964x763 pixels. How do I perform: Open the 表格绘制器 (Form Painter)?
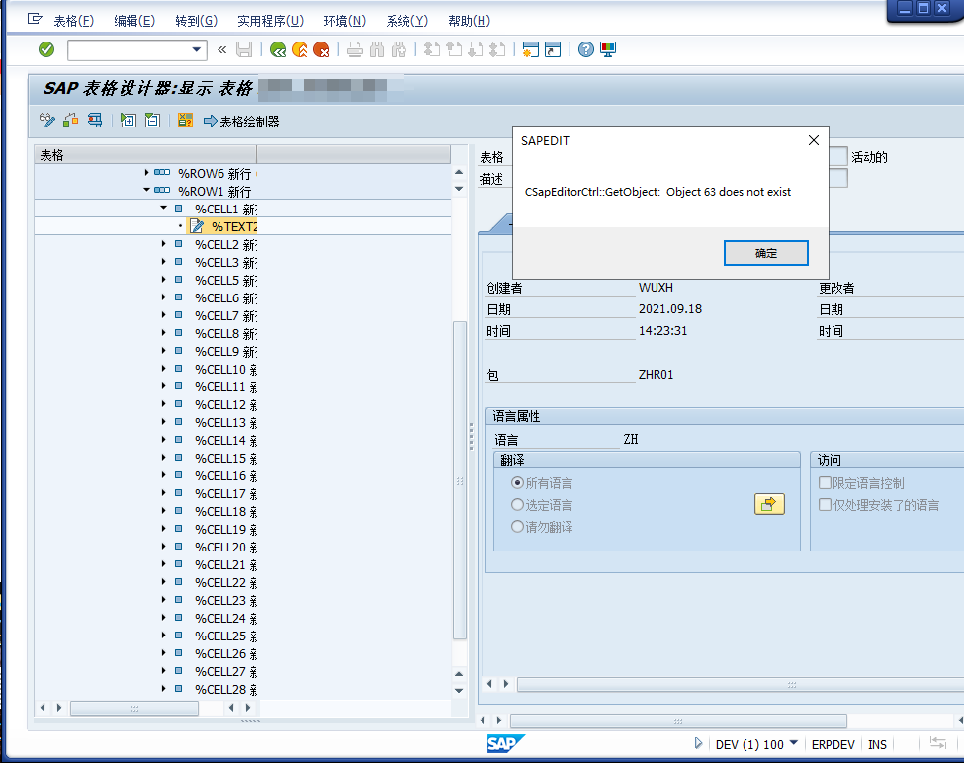[x=241, y=121]
